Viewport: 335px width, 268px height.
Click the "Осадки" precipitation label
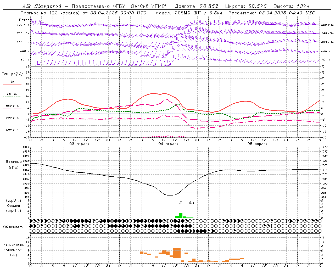click(14, 206)
